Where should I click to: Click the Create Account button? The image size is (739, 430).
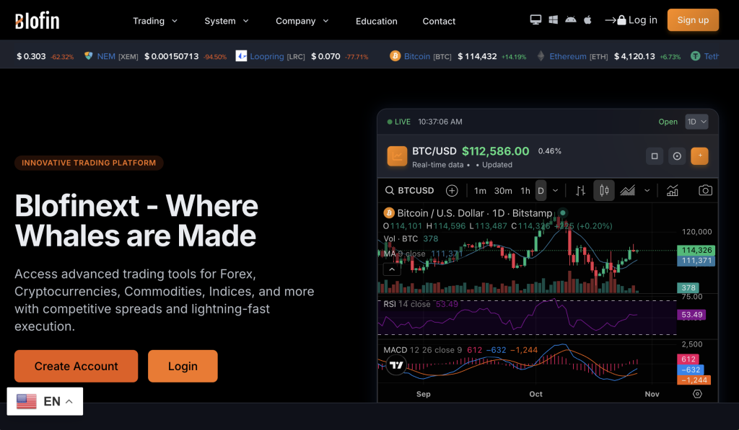click(x=76, y=366)
